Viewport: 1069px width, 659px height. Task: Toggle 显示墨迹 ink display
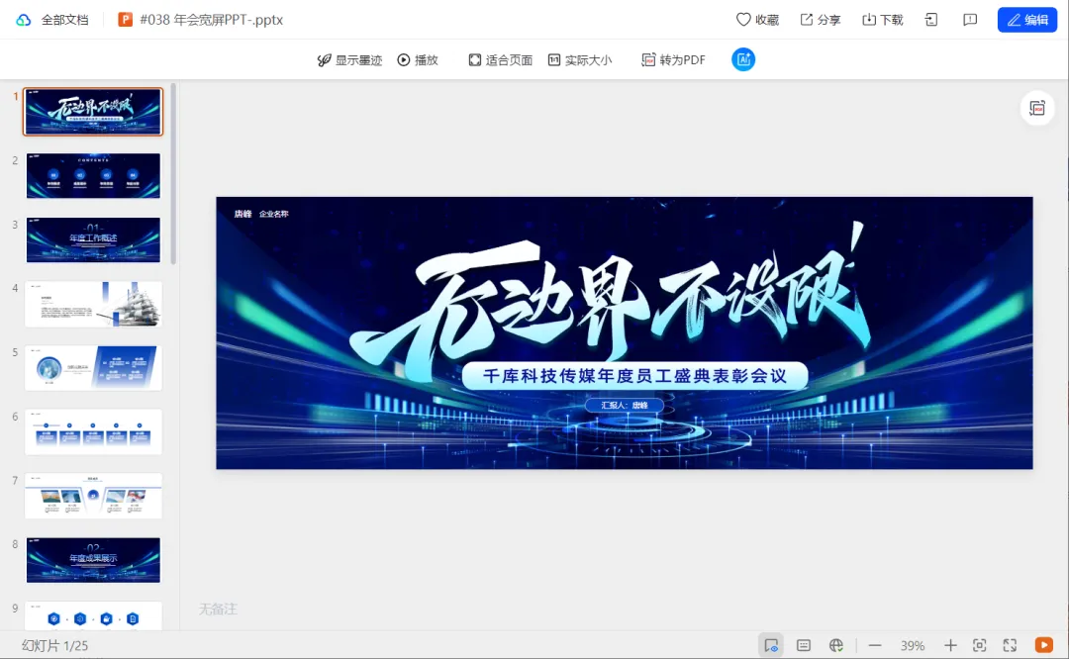point(349,60)
